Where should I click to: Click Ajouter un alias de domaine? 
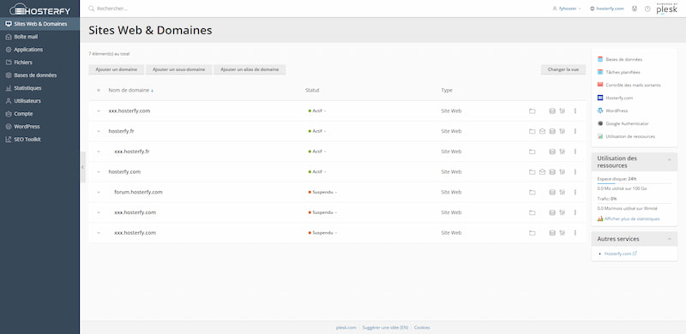tap(250, 69)
